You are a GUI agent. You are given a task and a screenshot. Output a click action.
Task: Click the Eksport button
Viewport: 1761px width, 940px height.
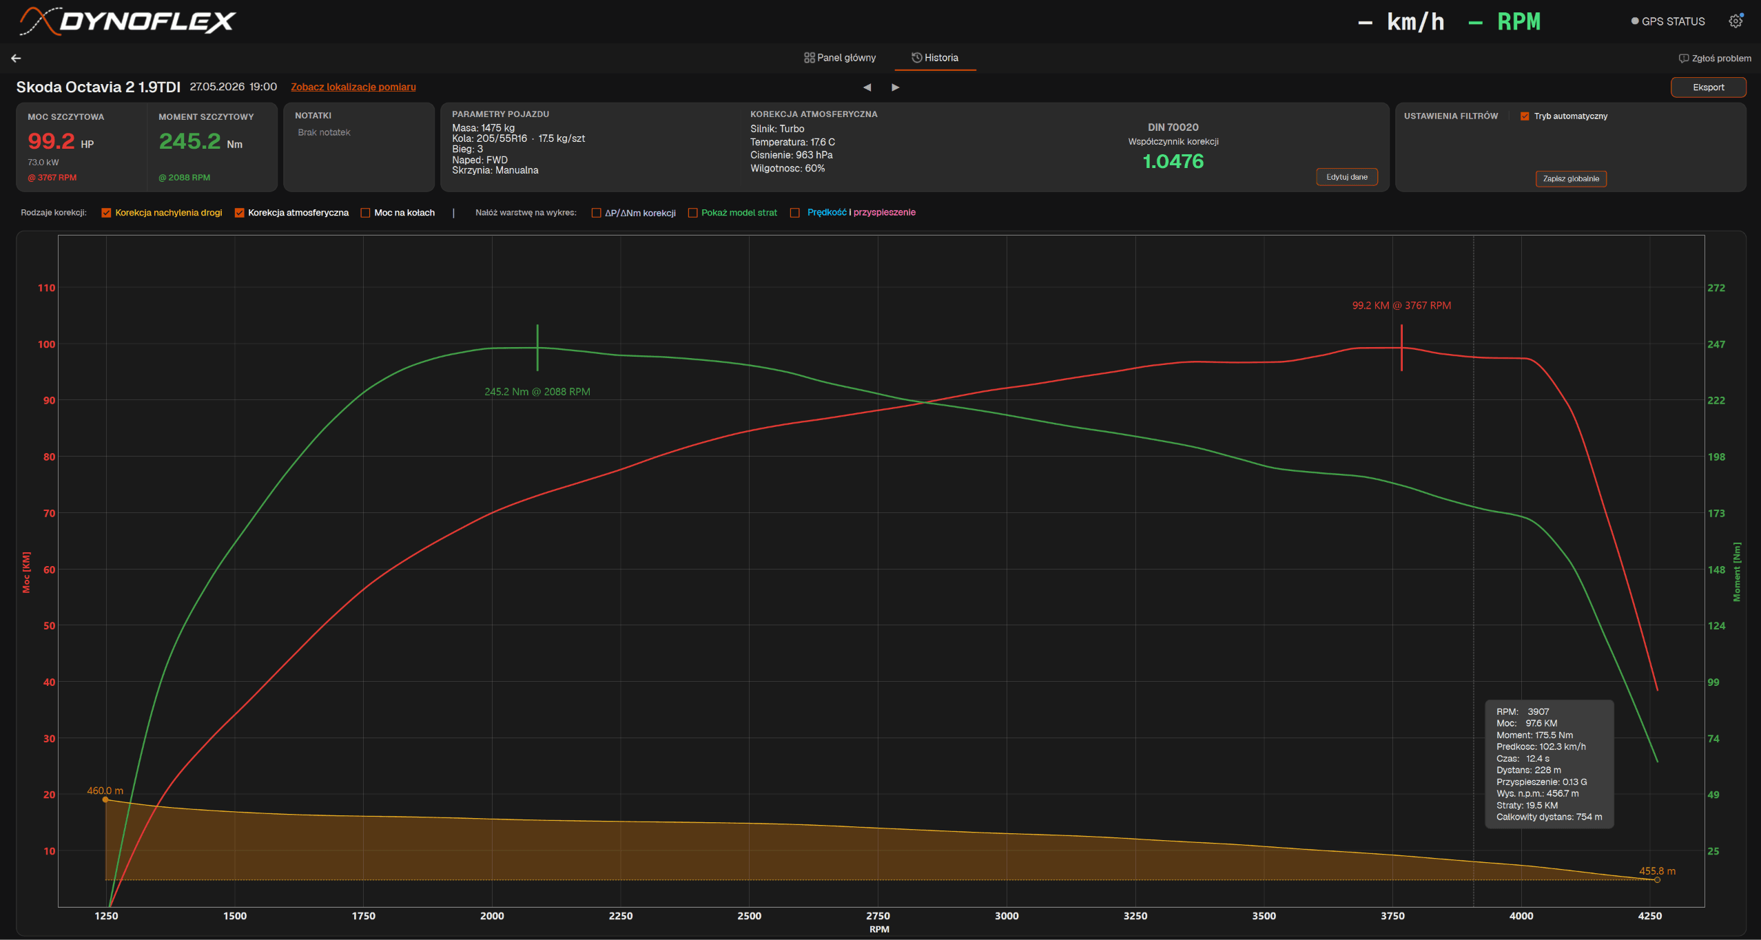1708,87
